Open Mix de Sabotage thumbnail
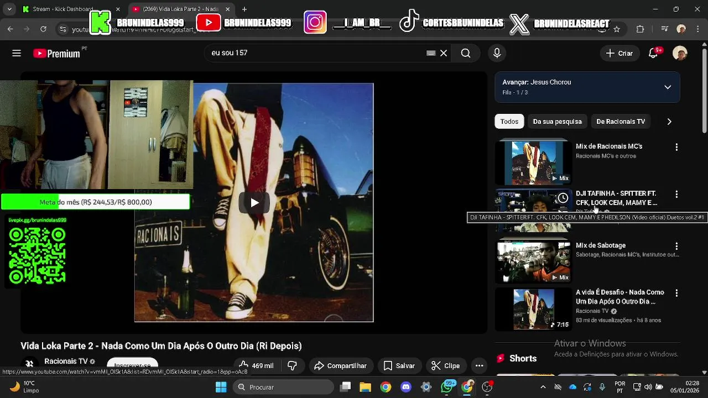Image resolution: width=708 pixels, height=398 pixels. point(533,261)
